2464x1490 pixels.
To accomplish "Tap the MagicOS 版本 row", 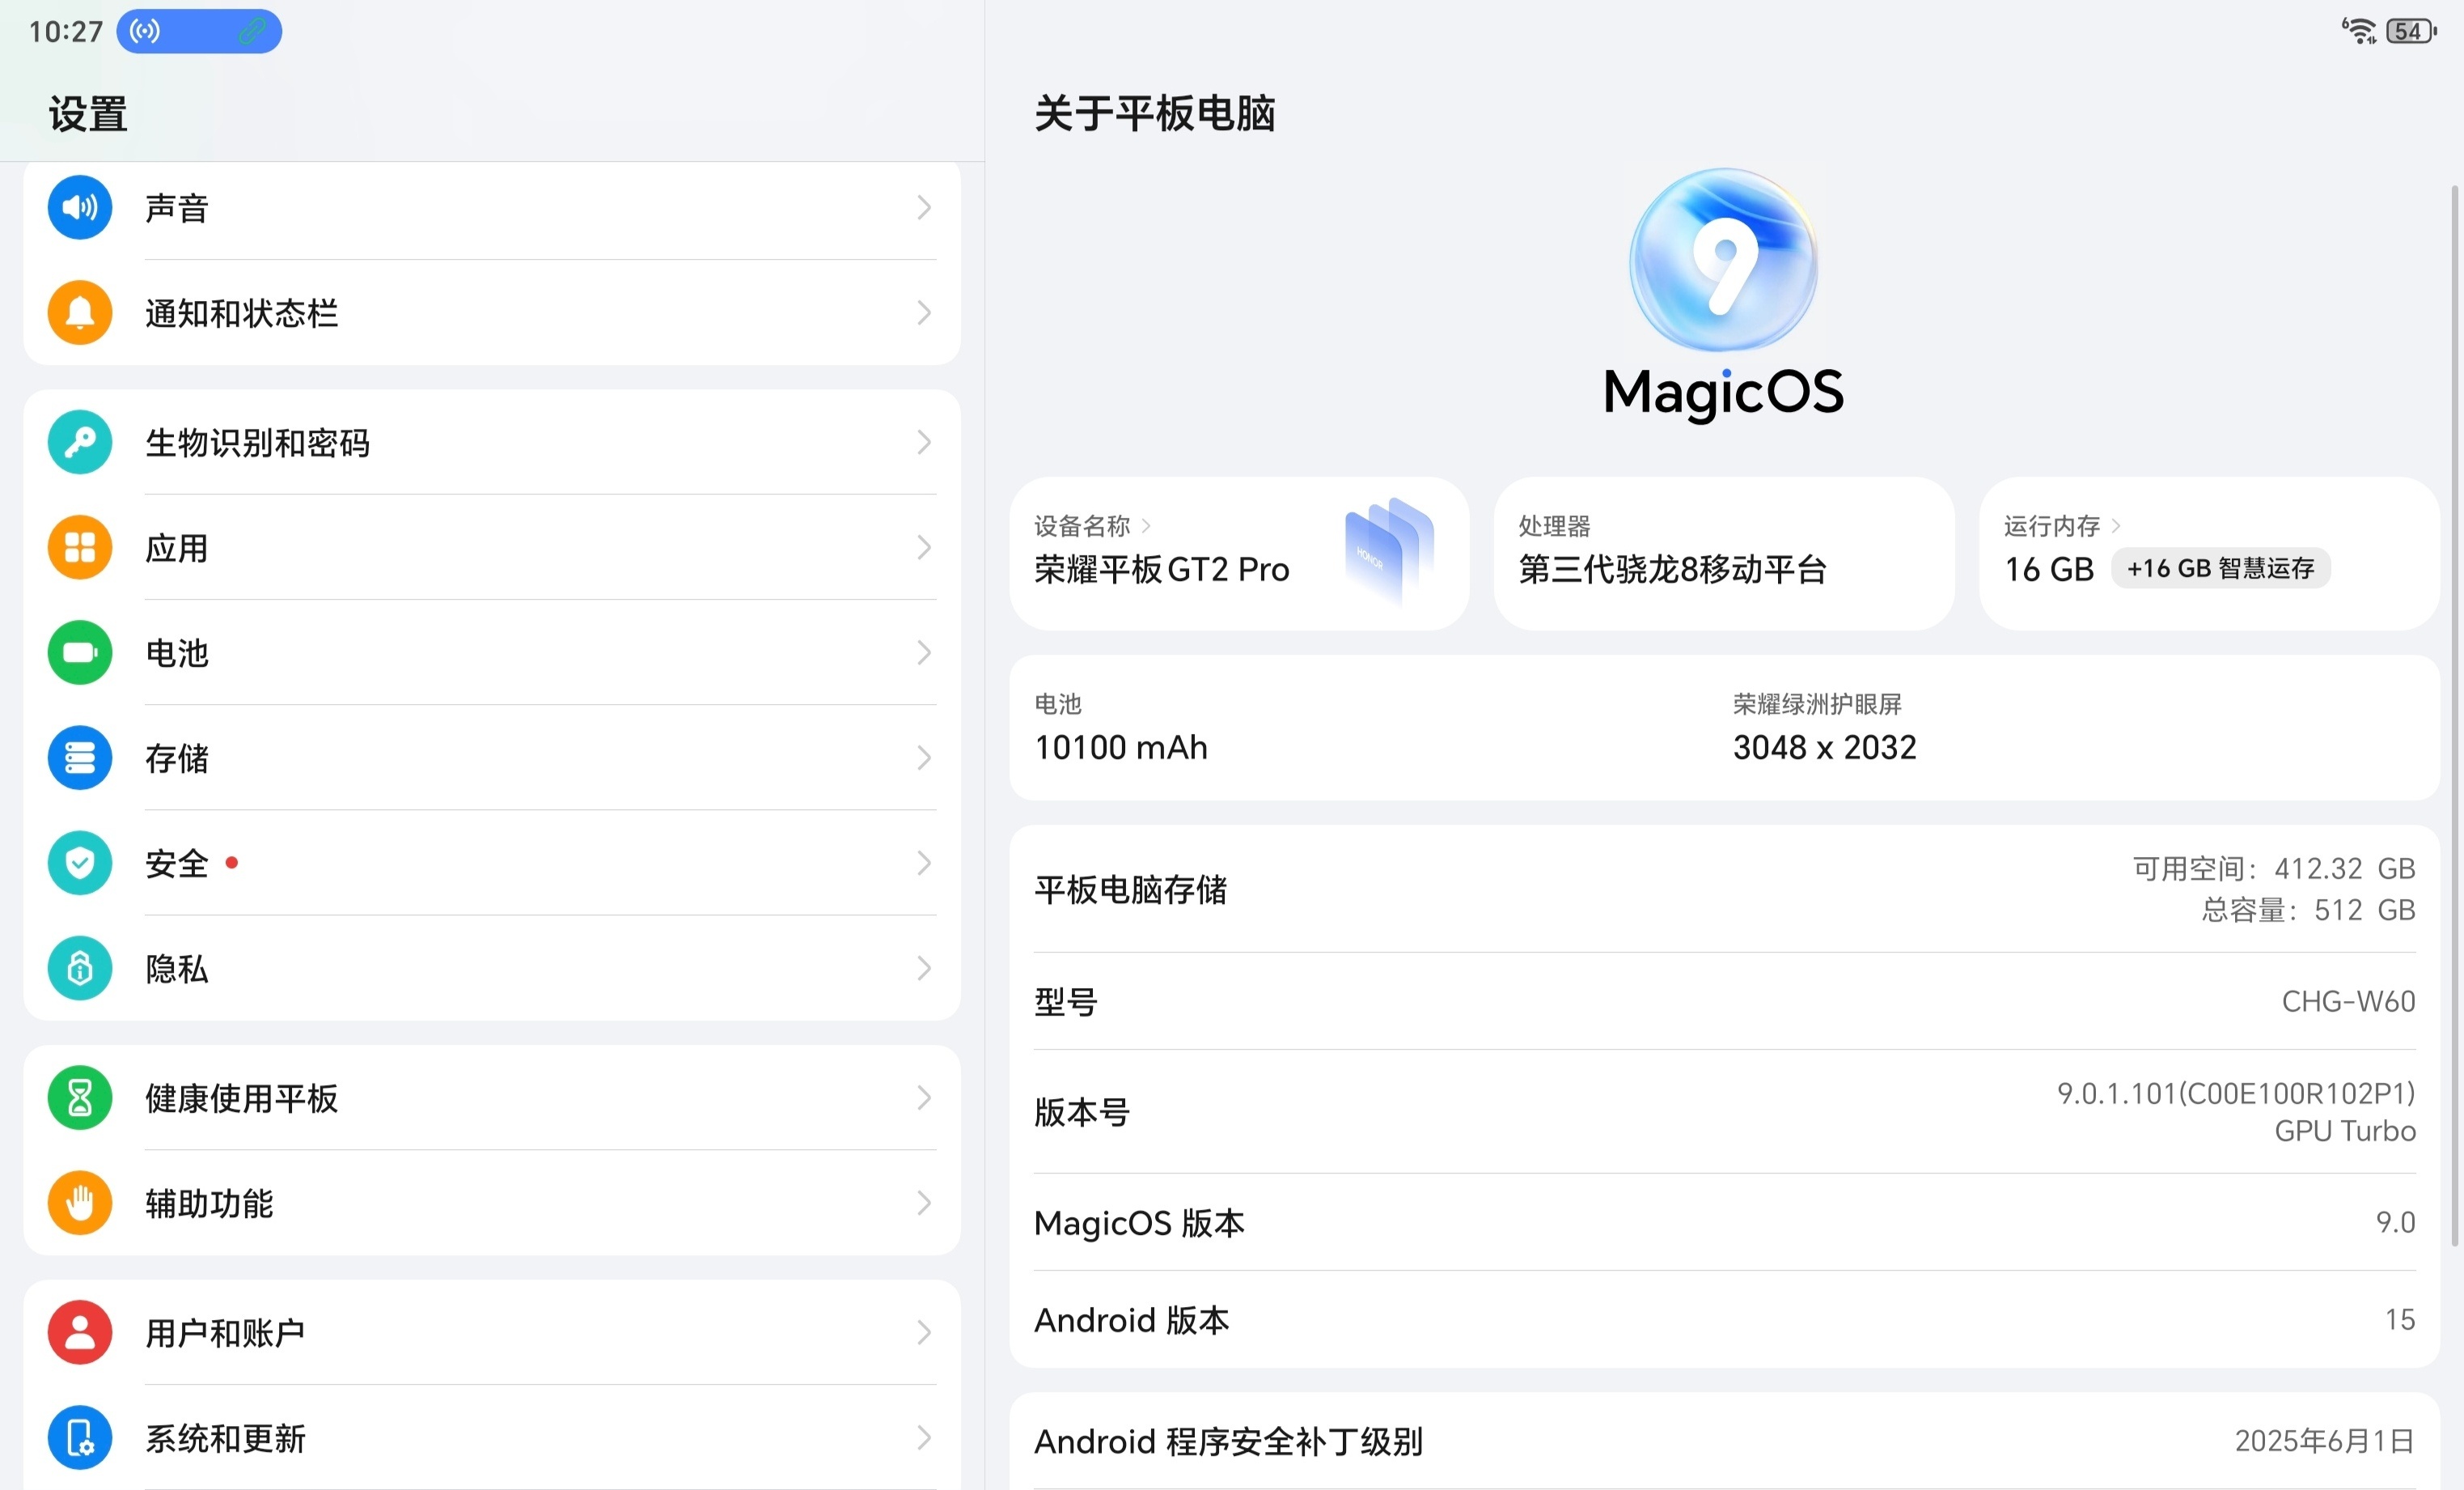I will click(x=1724, y=1222).
